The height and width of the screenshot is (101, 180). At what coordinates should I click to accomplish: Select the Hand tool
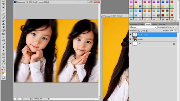coord(4,64)
